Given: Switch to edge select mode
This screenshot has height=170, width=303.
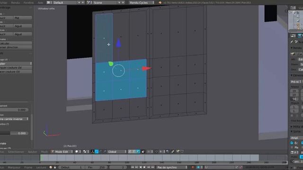Looking at the screenshot, I should pyautogui.click(x=134, y=152).
